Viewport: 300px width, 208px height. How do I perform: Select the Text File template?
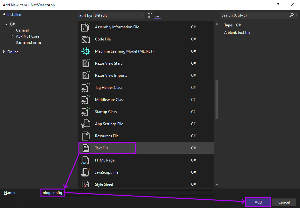[x=146, y=148]
